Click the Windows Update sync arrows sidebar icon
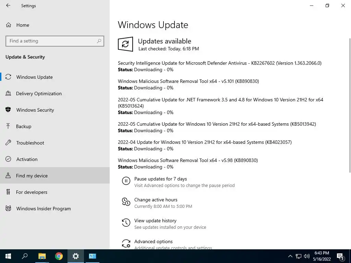 pyautogui.click(x=8, y=77)
